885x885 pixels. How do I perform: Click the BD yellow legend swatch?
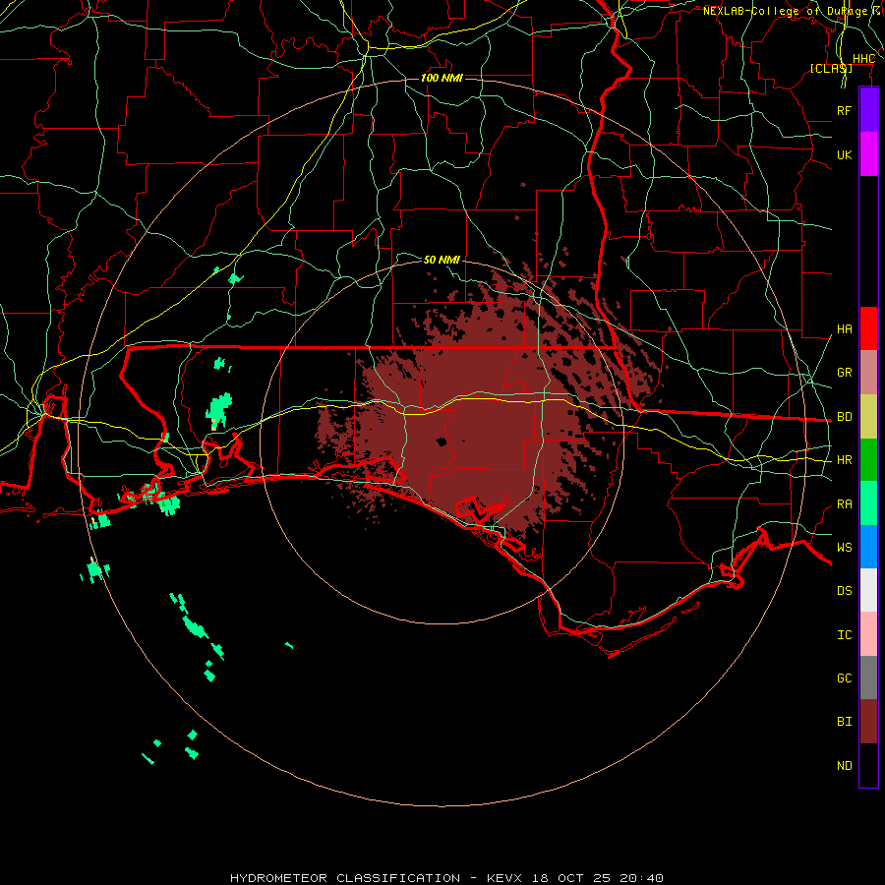click(x=868, y=417)
